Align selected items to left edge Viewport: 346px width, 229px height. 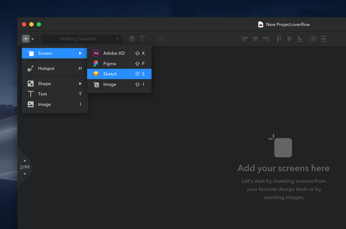[245, 39]
